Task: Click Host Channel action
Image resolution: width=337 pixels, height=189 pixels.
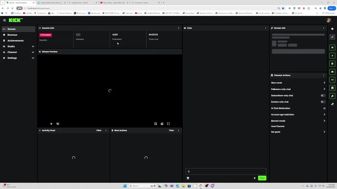Action: point(278,126)
